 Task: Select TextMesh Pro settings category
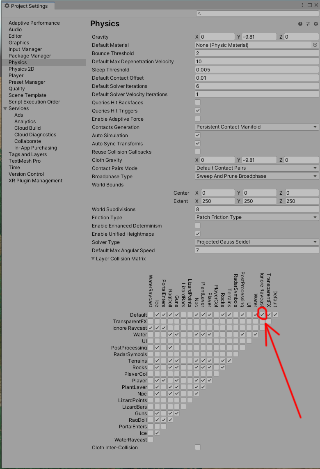pos(25,161)
